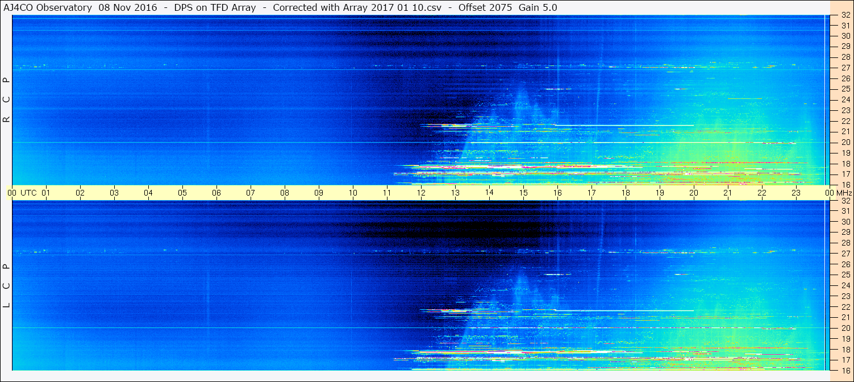Select the 22 hour marker on time axis
854x382 pixels.
(x=762, y=193)
